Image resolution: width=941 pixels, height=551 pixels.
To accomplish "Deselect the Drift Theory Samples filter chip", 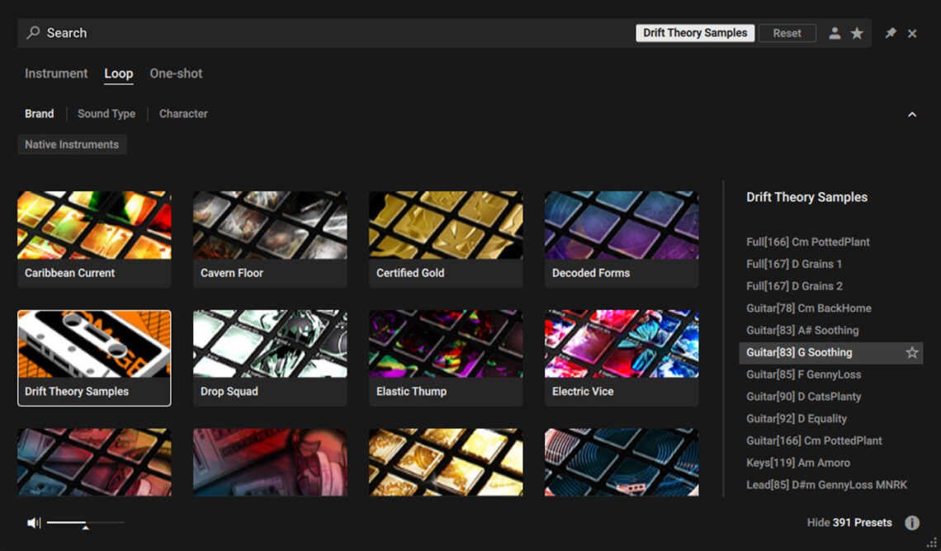I will 694,33.
